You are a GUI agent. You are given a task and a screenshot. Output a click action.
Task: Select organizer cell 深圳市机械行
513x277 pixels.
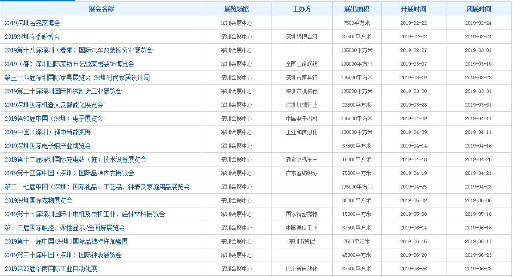(301, 92)
